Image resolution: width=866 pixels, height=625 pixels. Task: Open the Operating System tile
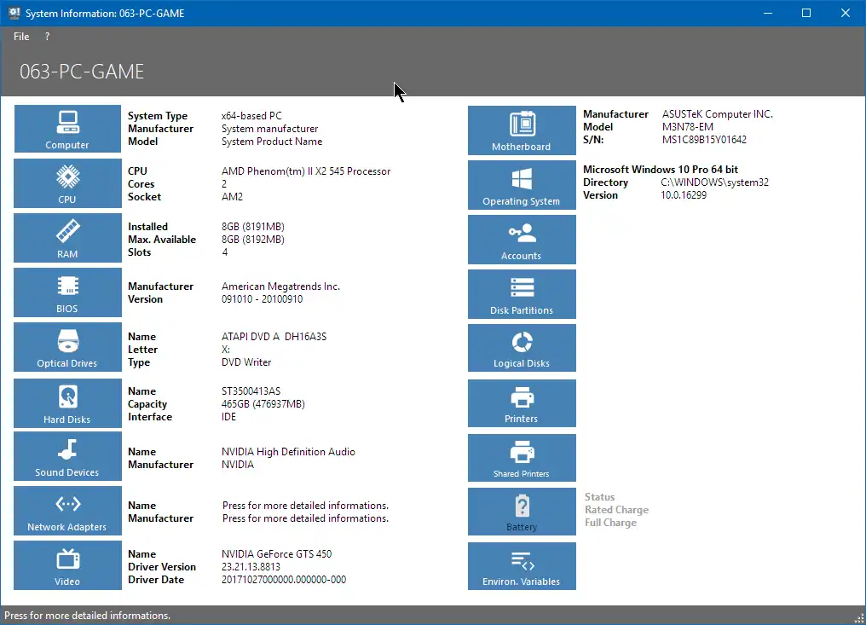coord(522,185)
